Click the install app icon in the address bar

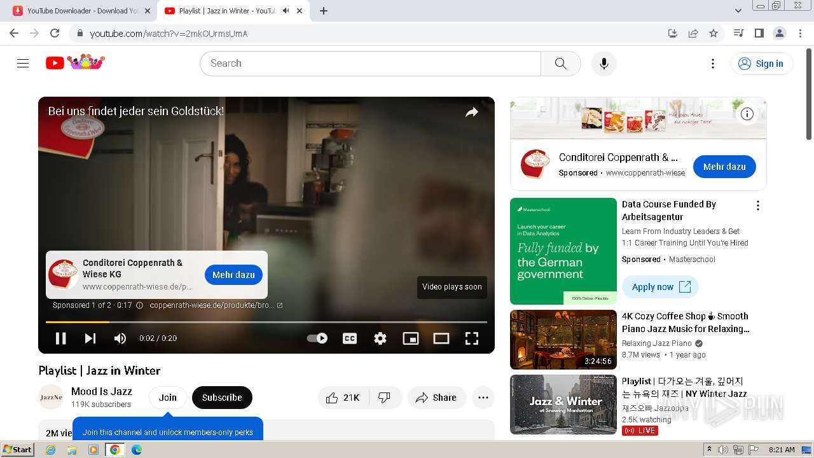pyautogui.click(x=673, y=33)
